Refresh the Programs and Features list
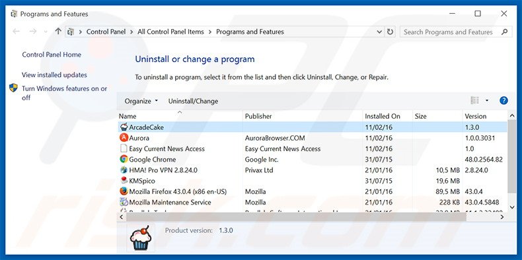The image size is (522, 260). [x=390, y=32]
